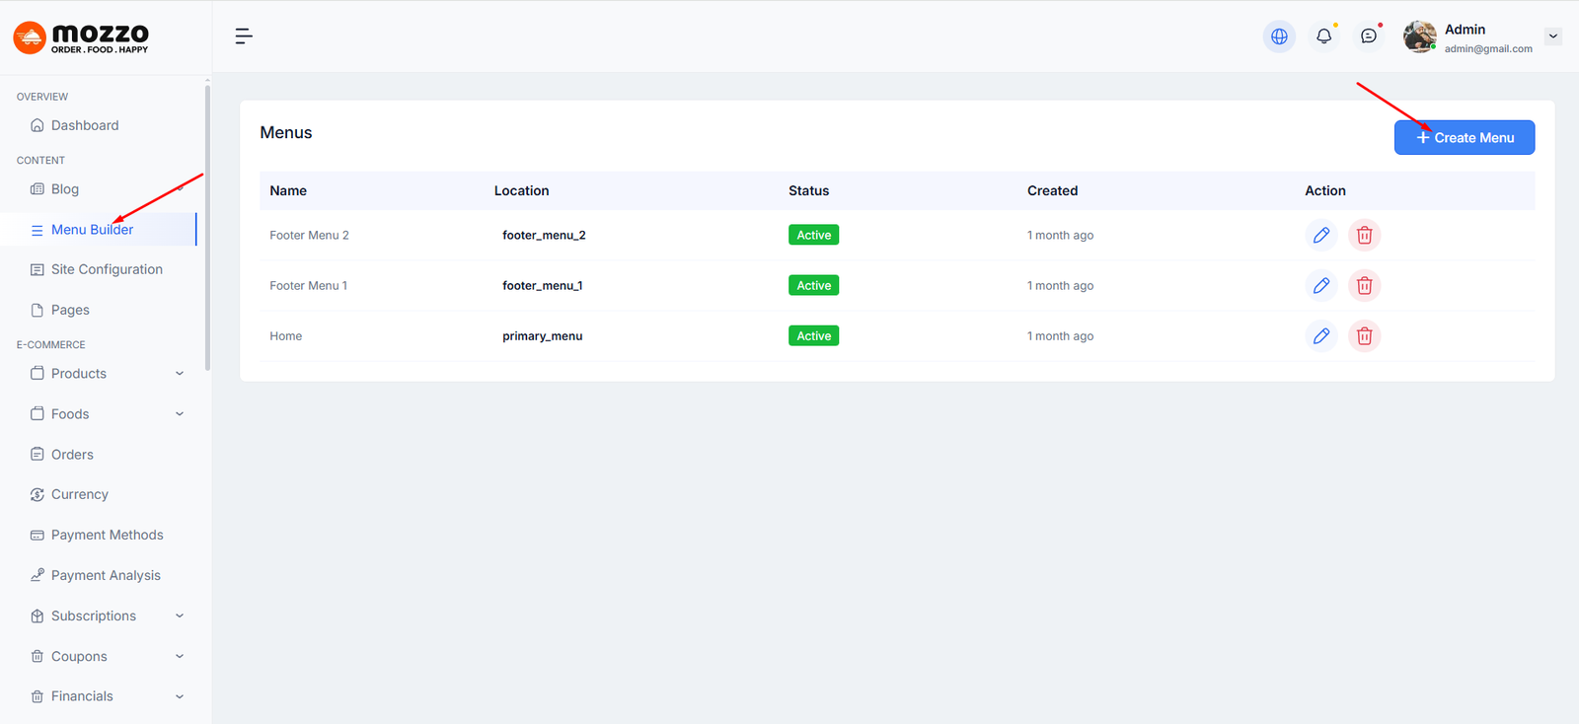Click the Mozzo logo

point(81,37)
